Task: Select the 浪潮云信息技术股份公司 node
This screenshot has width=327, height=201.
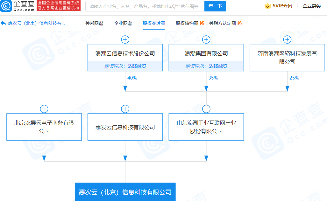Action: point(125,58)
